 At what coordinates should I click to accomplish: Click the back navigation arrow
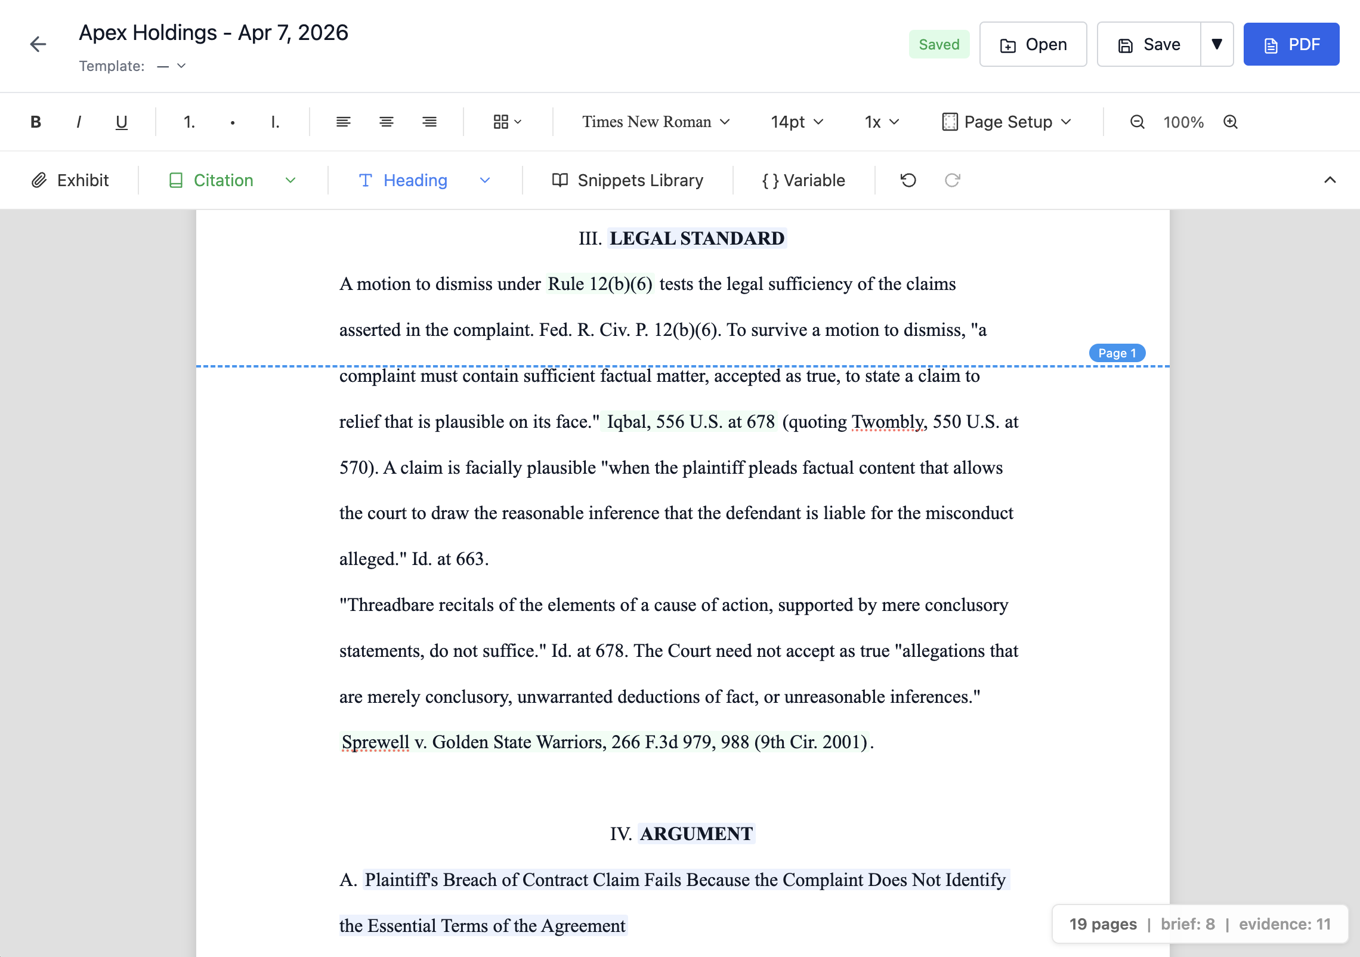click(38, 44)
